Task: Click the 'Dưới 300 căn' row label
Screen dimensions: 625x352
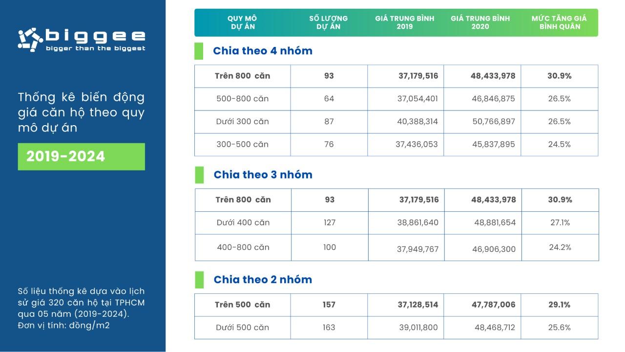Action: 242,122
